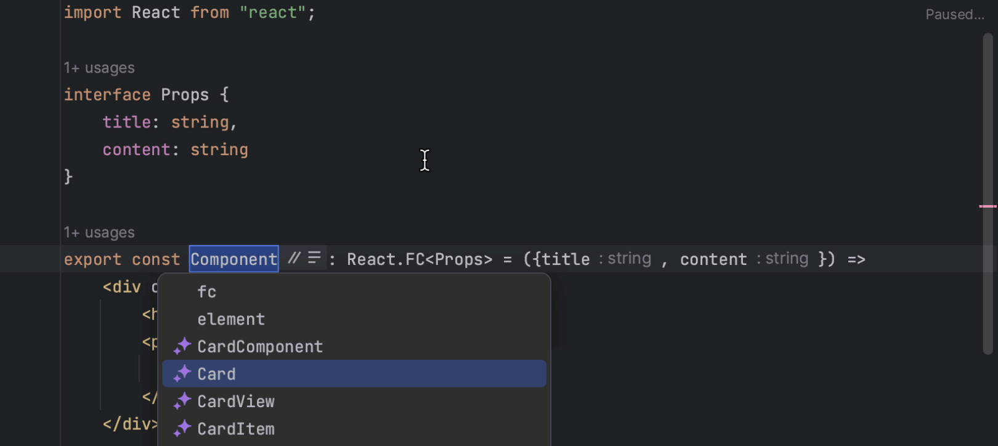Click the AI sparkle icon beside CardItem
998x446 pixels.
point(182,429)
